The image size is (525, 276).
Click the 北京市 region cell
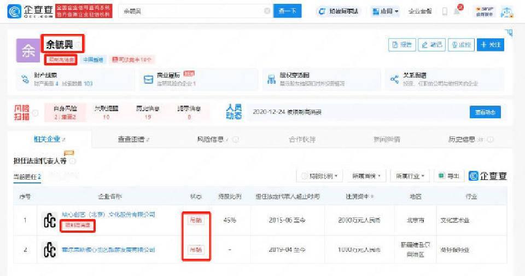(x=415, y=220)
